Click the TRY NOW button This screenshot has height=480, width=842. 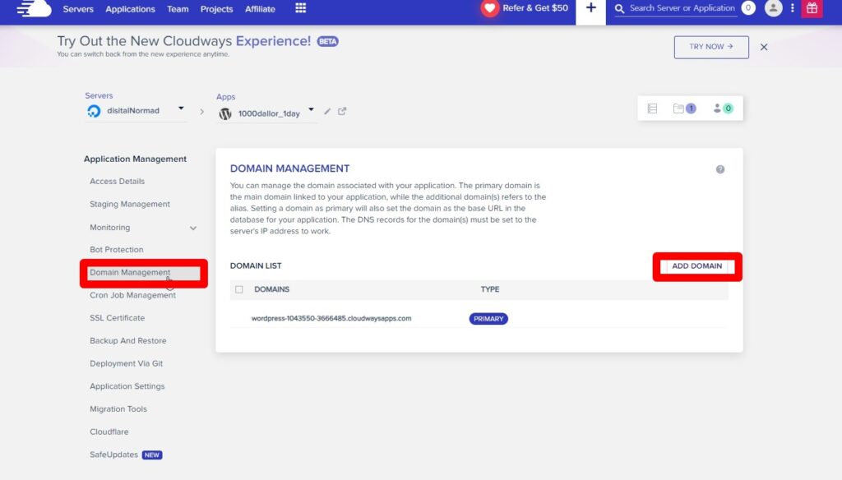[x=711, y=47]
